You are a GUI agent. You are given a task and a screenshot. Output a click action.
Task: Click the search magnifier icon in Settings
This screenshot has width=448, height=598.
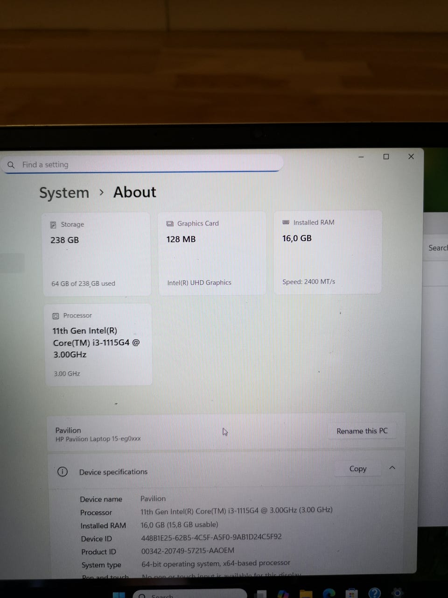tap(11, 165)
